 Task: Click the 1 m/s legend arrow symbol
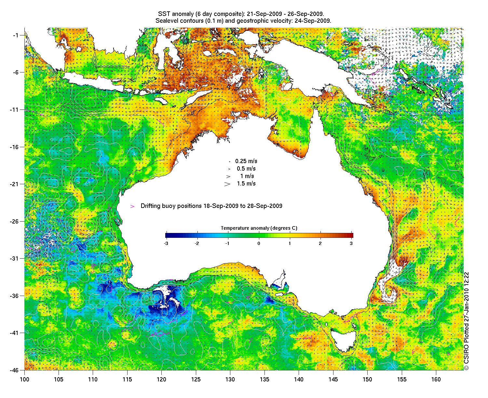point(228,176)
